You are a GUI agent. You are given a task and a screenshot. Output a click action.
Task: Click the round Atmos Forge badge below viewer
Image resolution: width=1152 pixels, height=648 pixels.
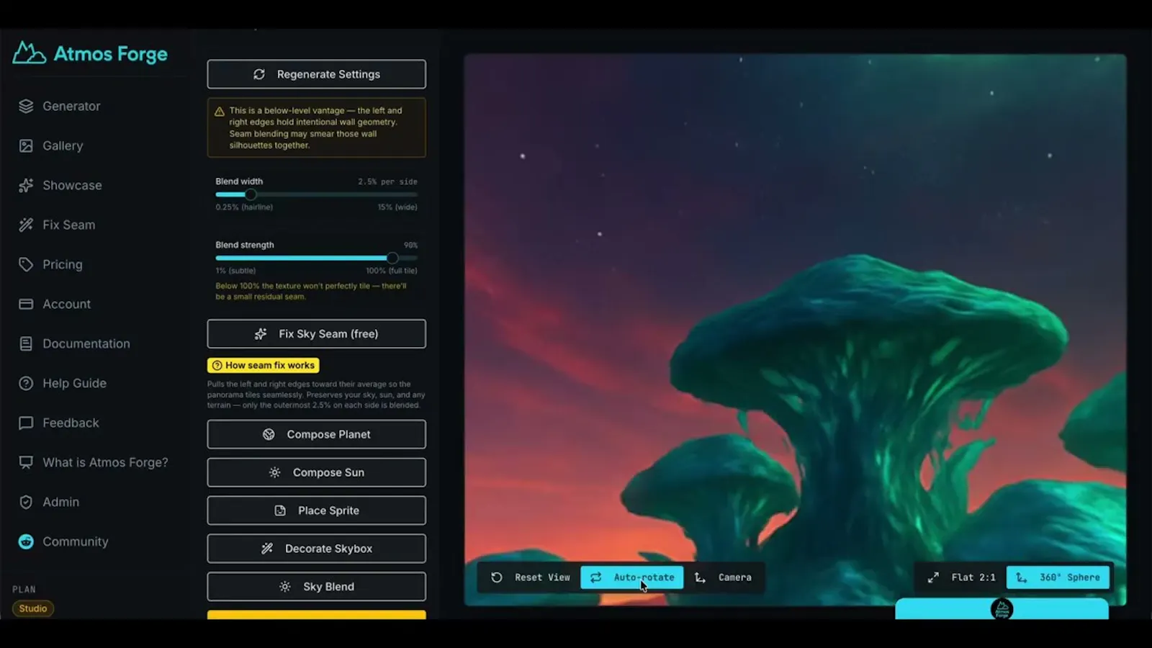click(1002, 609)
